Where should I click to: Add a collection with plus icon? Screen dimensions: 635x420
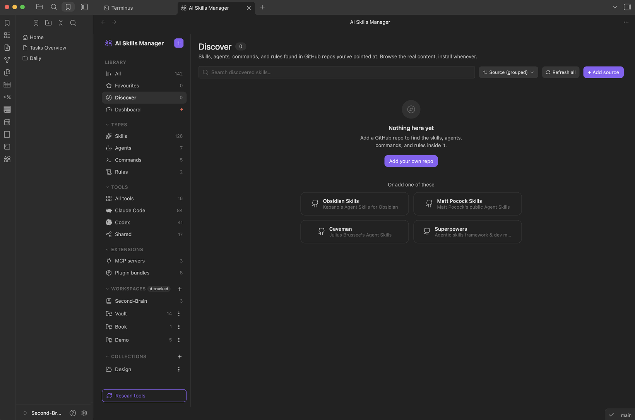point(180,357)
